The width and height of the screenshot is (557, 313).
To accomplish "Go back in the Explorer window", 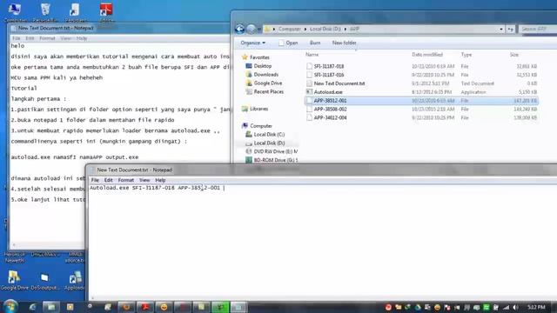I will pos(240,29).
